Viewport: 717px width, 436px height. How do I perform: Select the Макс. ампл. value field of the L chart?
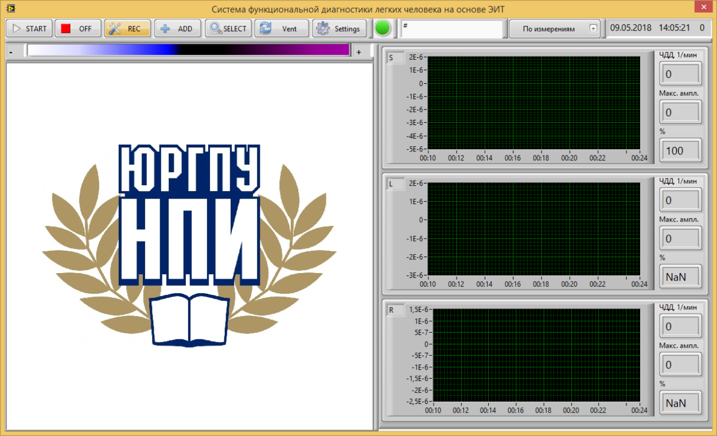(x=680, y=239)
